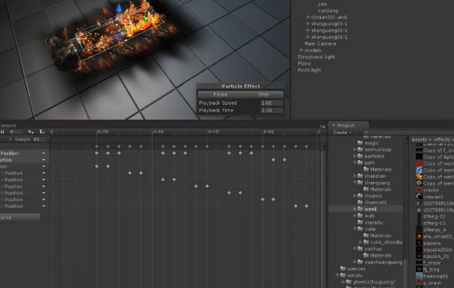Click the Playback Speed value field
The width and height of the screenshot is (454, 288).
(x=272, y=103)
